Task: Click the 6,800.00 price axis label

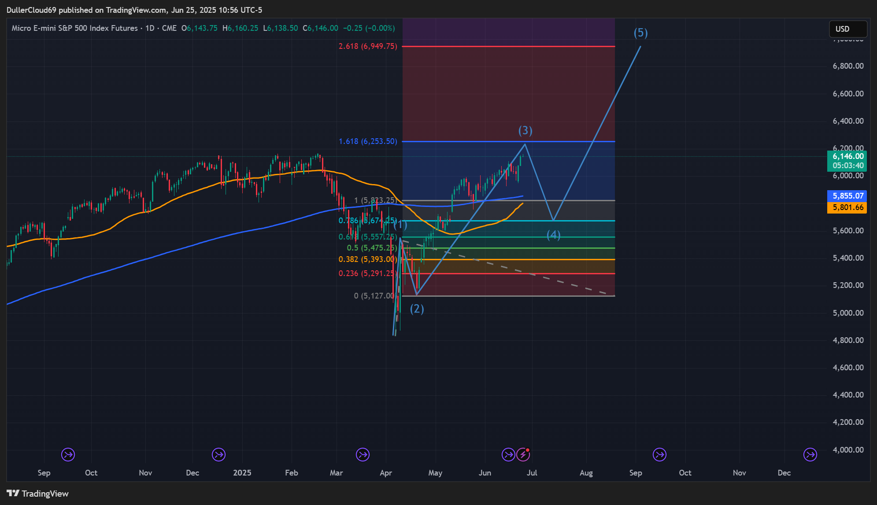Action: pyautogui.click(x=848, y=66)
